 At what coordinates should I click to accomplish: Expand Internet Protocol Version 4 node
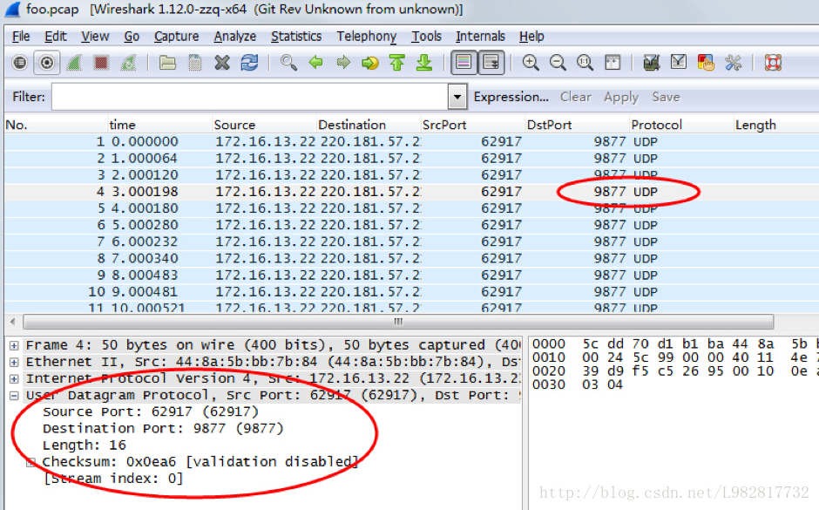[x=14, y=379]
